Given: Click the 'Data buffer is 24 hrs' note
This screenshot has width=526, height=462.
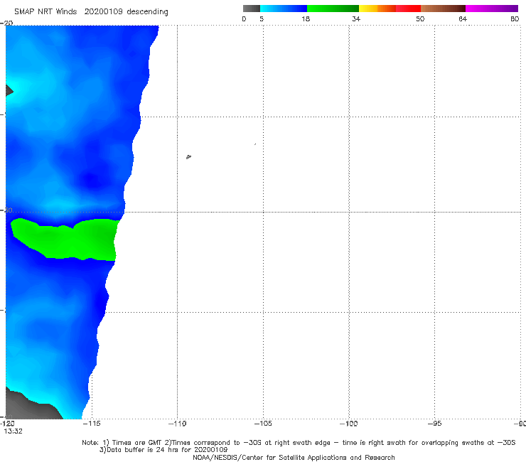Looking at the screenshot, I should point(163,450).
